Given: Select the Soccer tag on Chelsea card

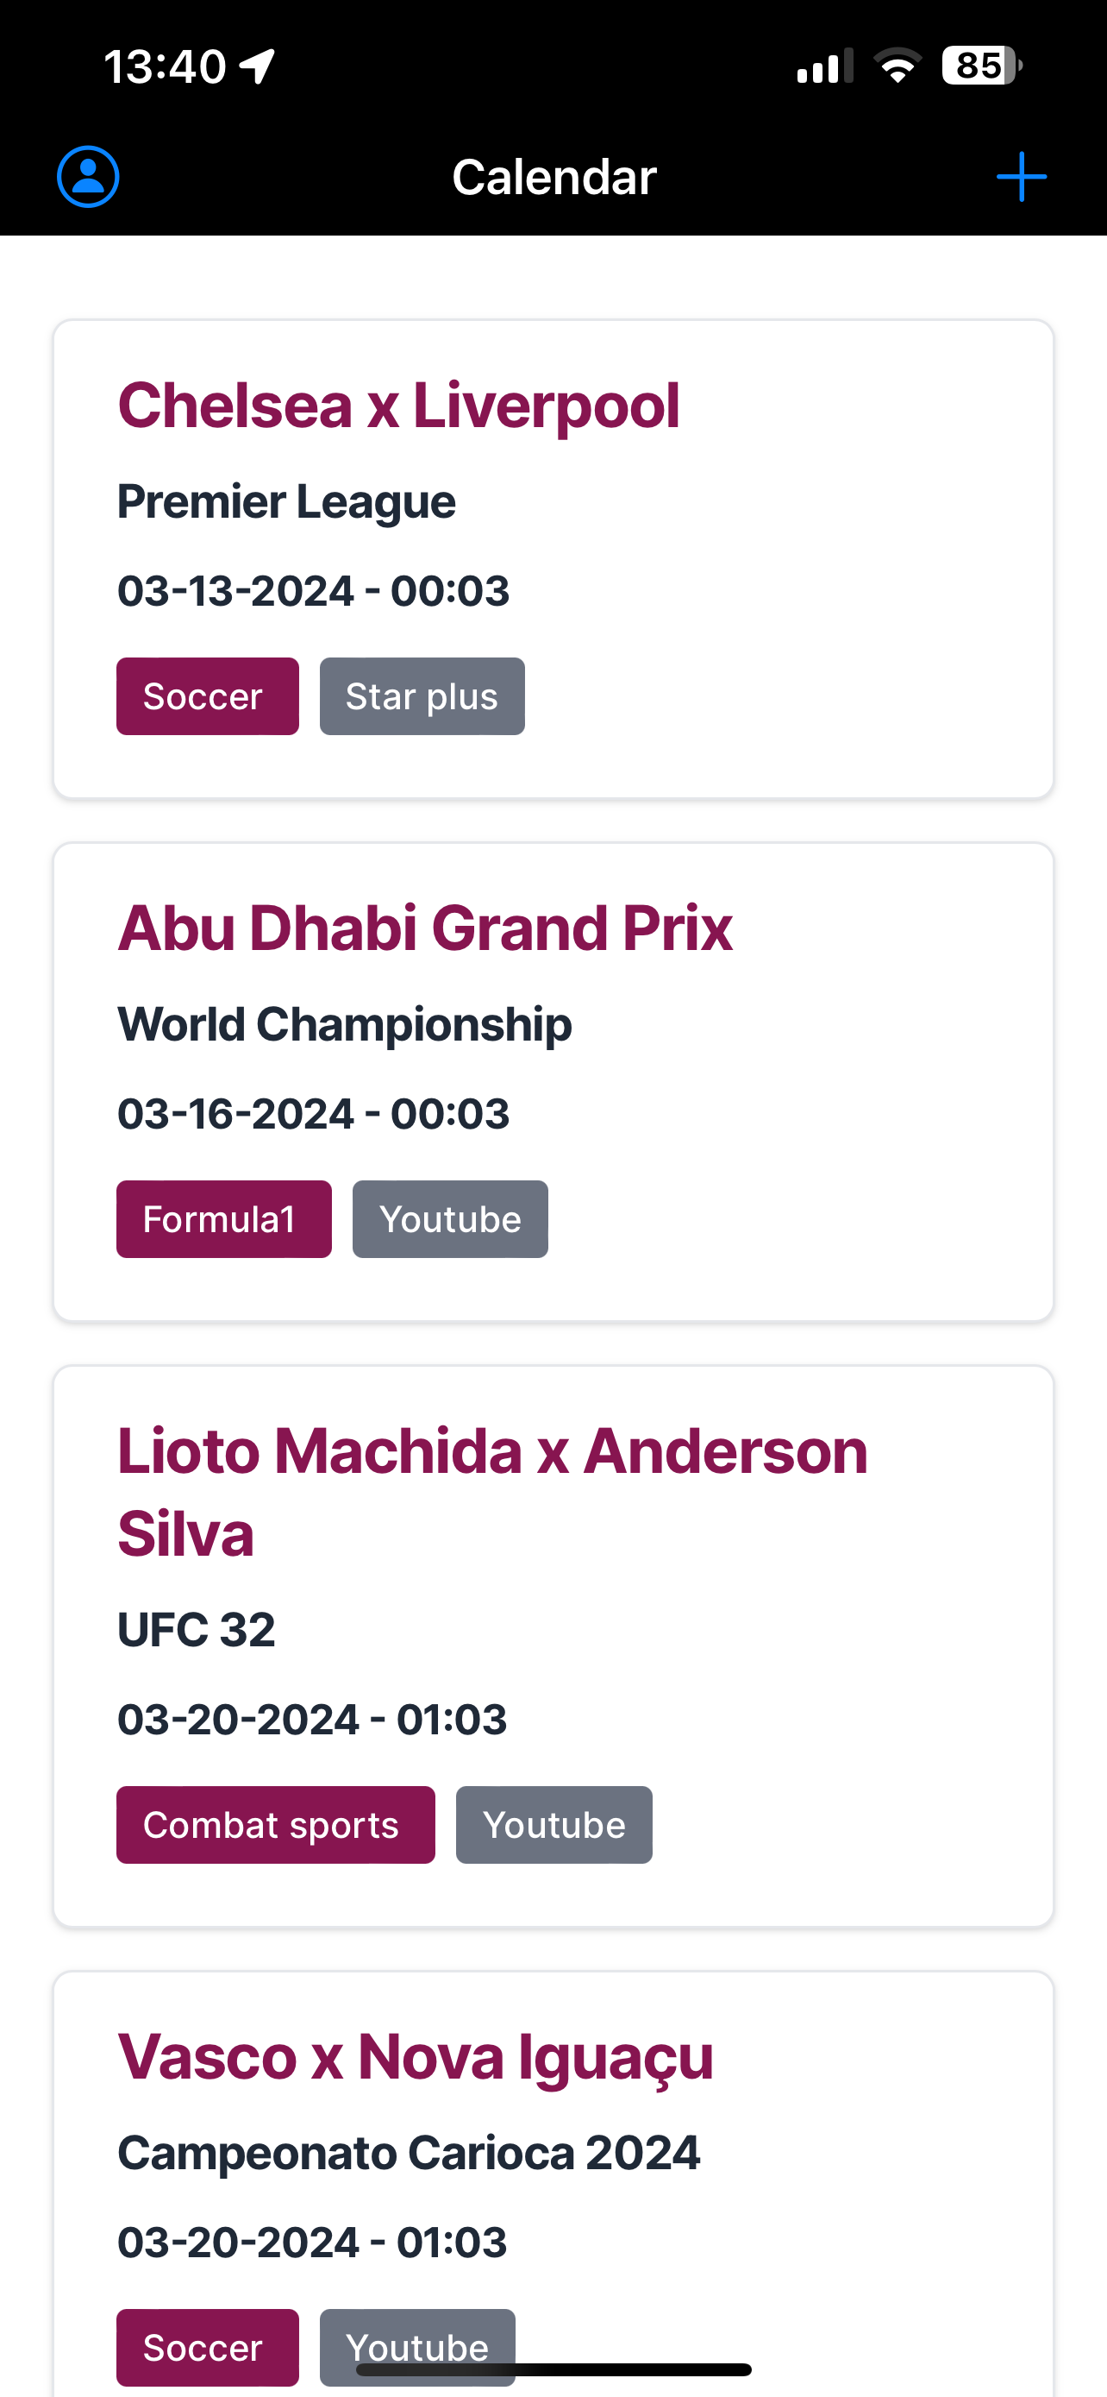Looking at the screenshot, I should [207, 696].
